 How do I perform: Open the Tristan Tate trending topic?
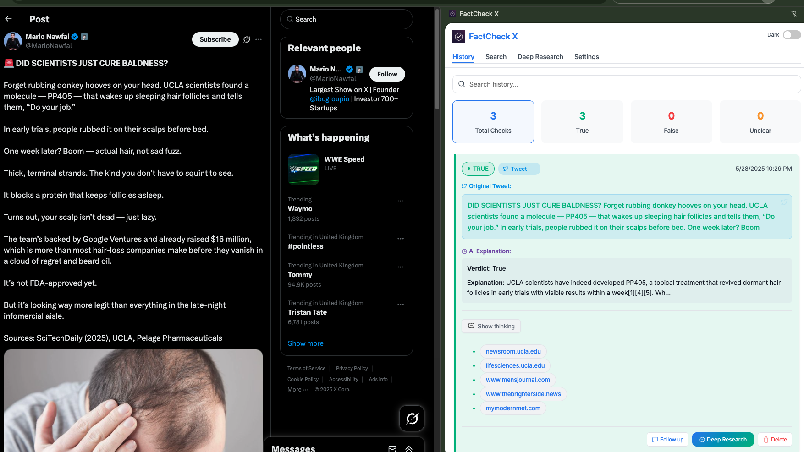(x=308, y=312)
